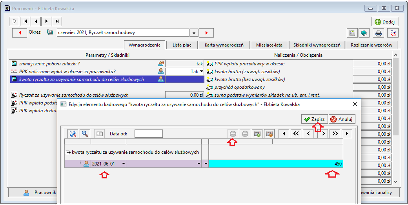Open the narrow column dropdown arrow beside cyan field
Image resolution: width=408 pixels, height=205 pixels.
206,164
